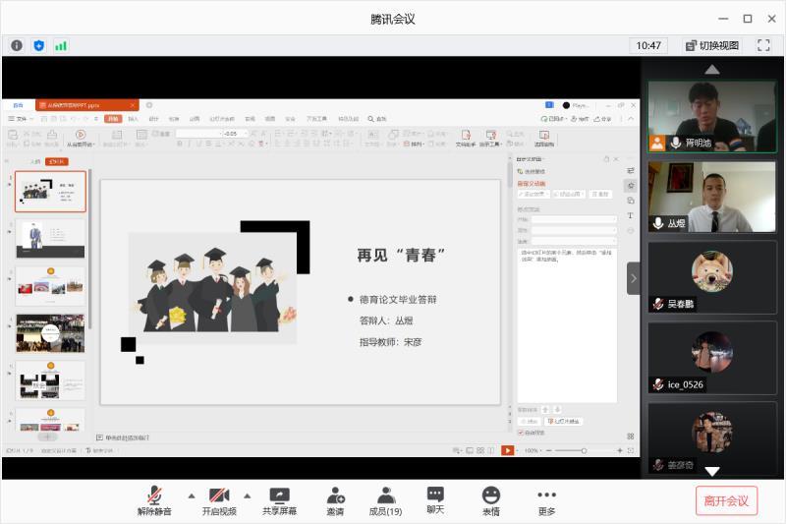Click the 共享屏幕 share screen icon
Viewport: 786px width, 524px height.
coord(280,495)
